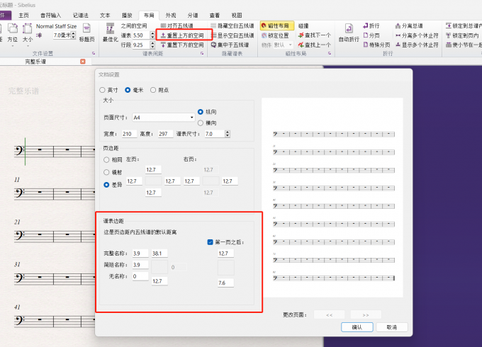This screenshot has height=347, width=482.
Task: Open the 主页 ribbon tab
Action: click(x=23, y=15)
